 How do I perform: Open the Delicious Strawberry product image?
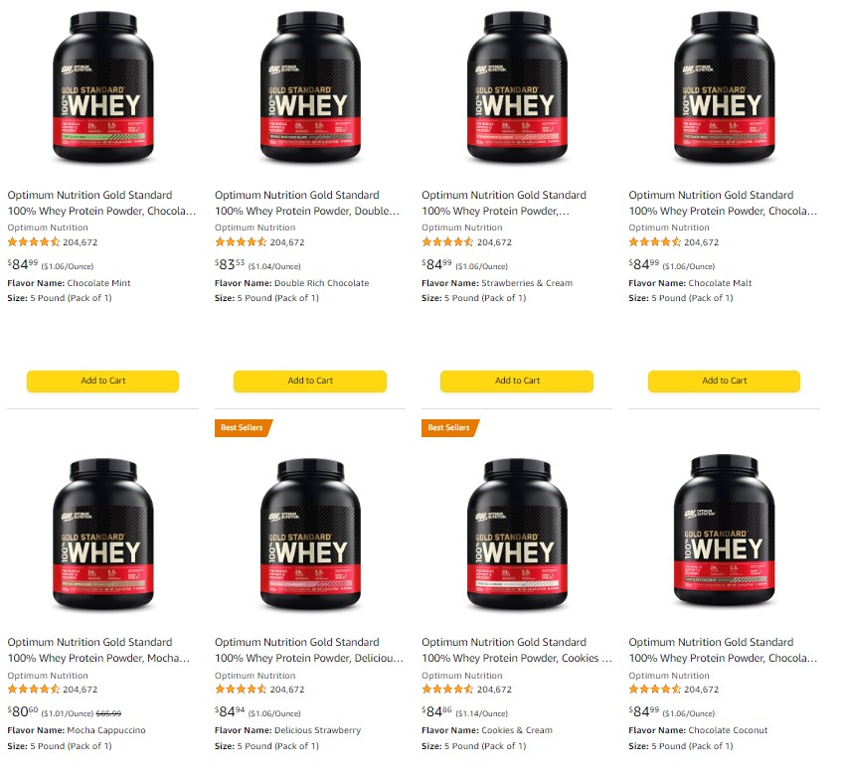(x=310, y=535)
